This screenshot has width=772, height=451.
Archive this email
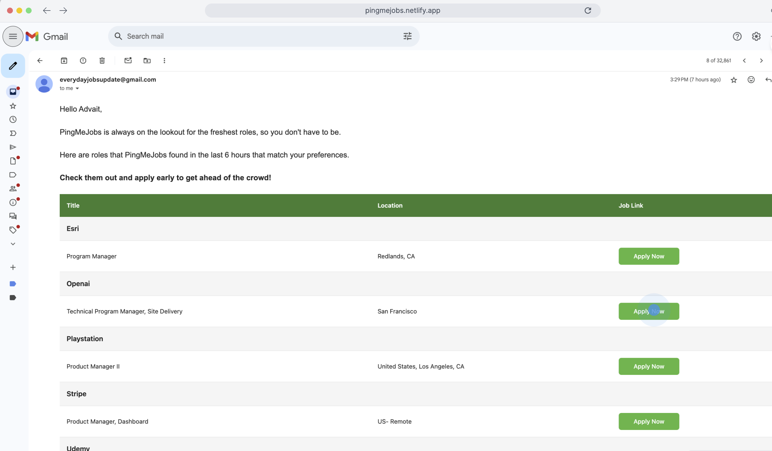64,61
